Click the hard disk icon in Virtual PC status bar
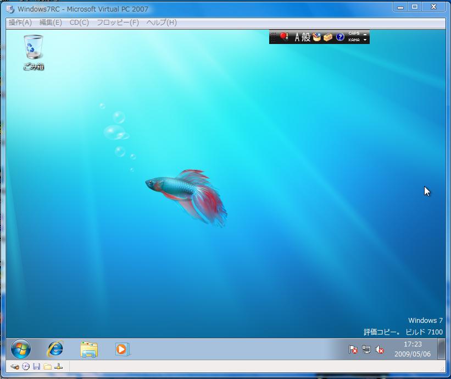The height and width of the screenshot is (379, 451). coord(15,367)
